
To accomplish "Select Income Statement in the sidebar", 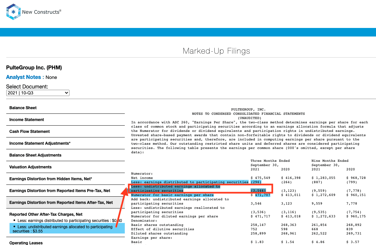I will pos(27,120).
